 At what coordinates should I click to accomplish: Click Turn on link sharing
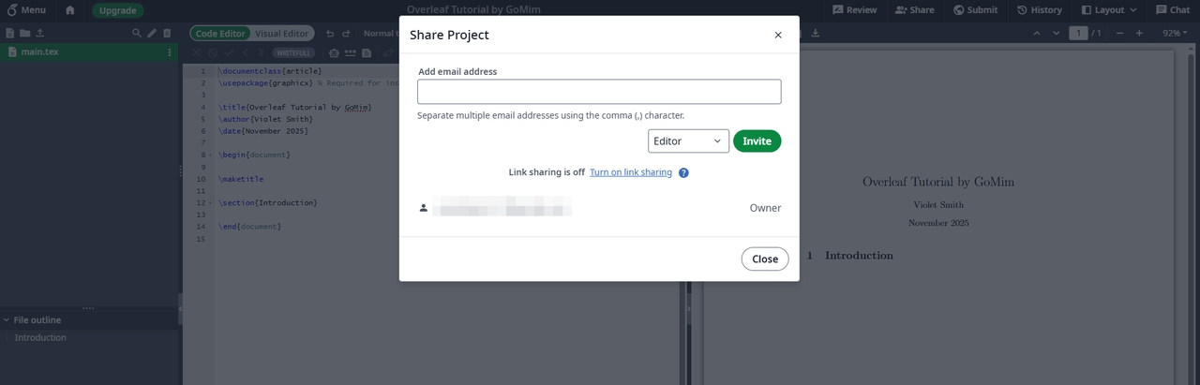click(x=631, y=172)
